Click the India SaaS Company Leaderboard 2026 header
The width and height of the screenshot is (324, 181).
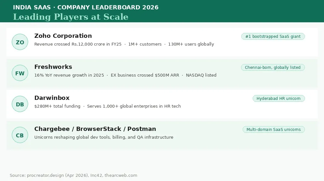point(86,7)
